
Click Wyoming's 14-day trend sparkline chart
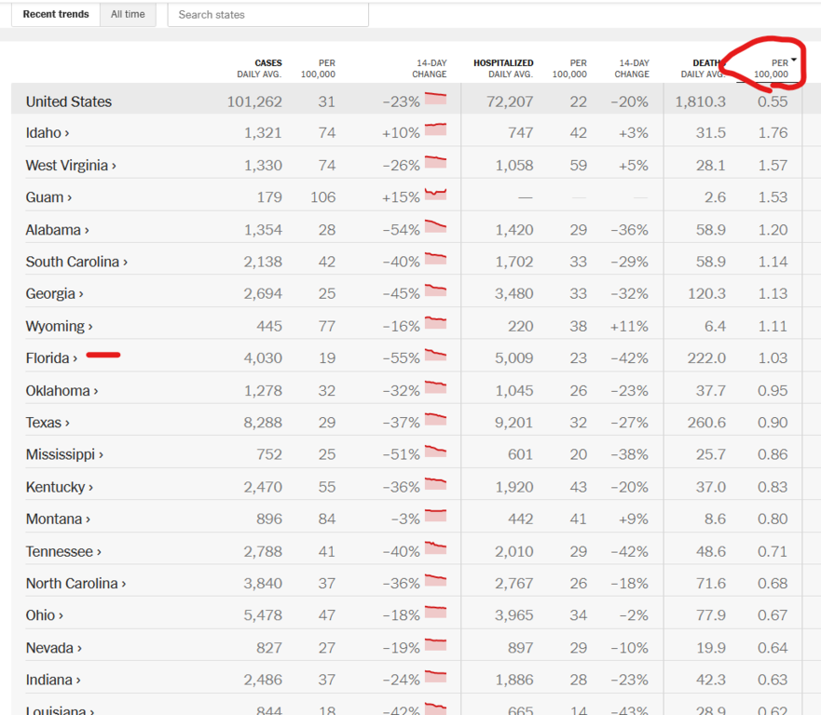(x=435, y=323)
